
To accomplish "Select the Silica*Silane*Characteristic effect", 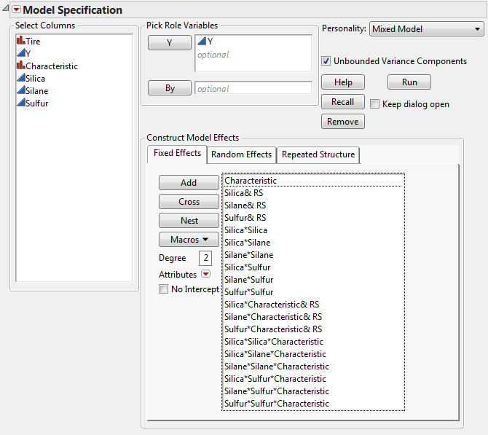I will coord(313,354).
